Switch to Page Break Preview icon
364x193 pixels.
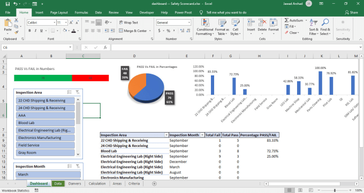click(311, 190)
